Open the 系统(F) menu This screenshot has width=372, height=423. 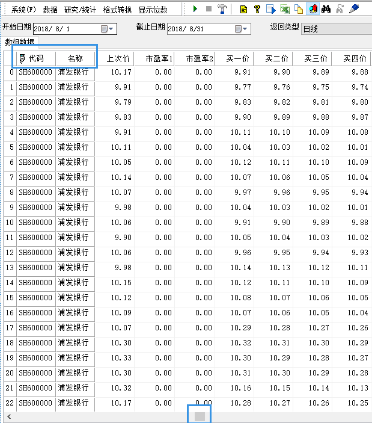(23, 10)
